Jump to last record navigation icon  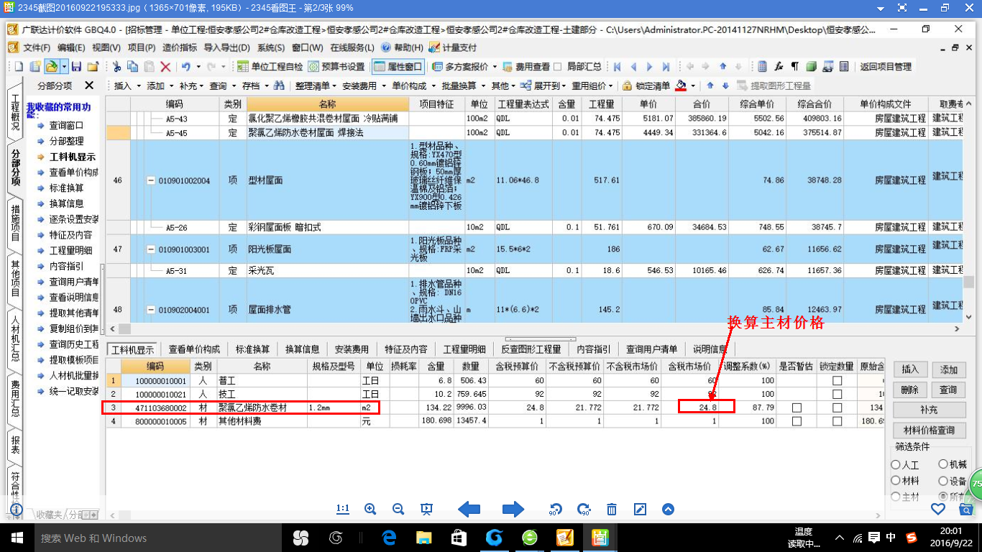click(x=666, y=66)
